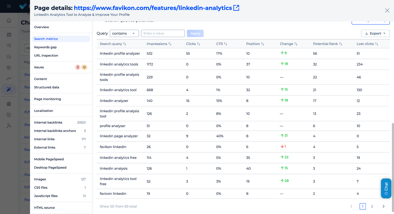
Task: Click the table layout icon in sidebar
Action: [x=9, y=35]
